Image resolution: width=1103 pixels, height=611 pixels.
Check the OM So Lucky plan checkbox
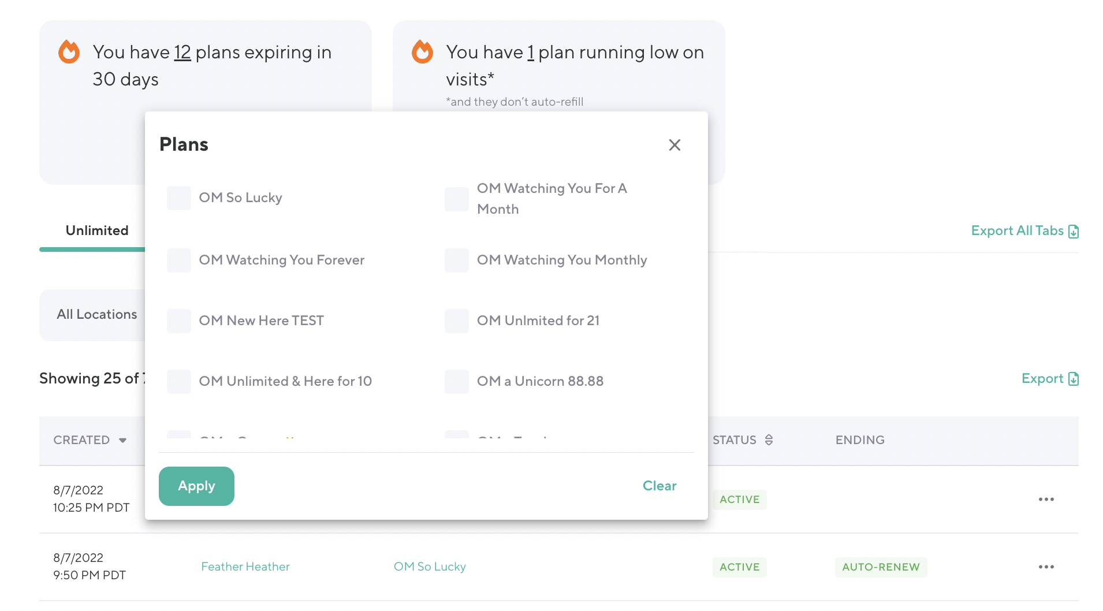tap(179, 198)
